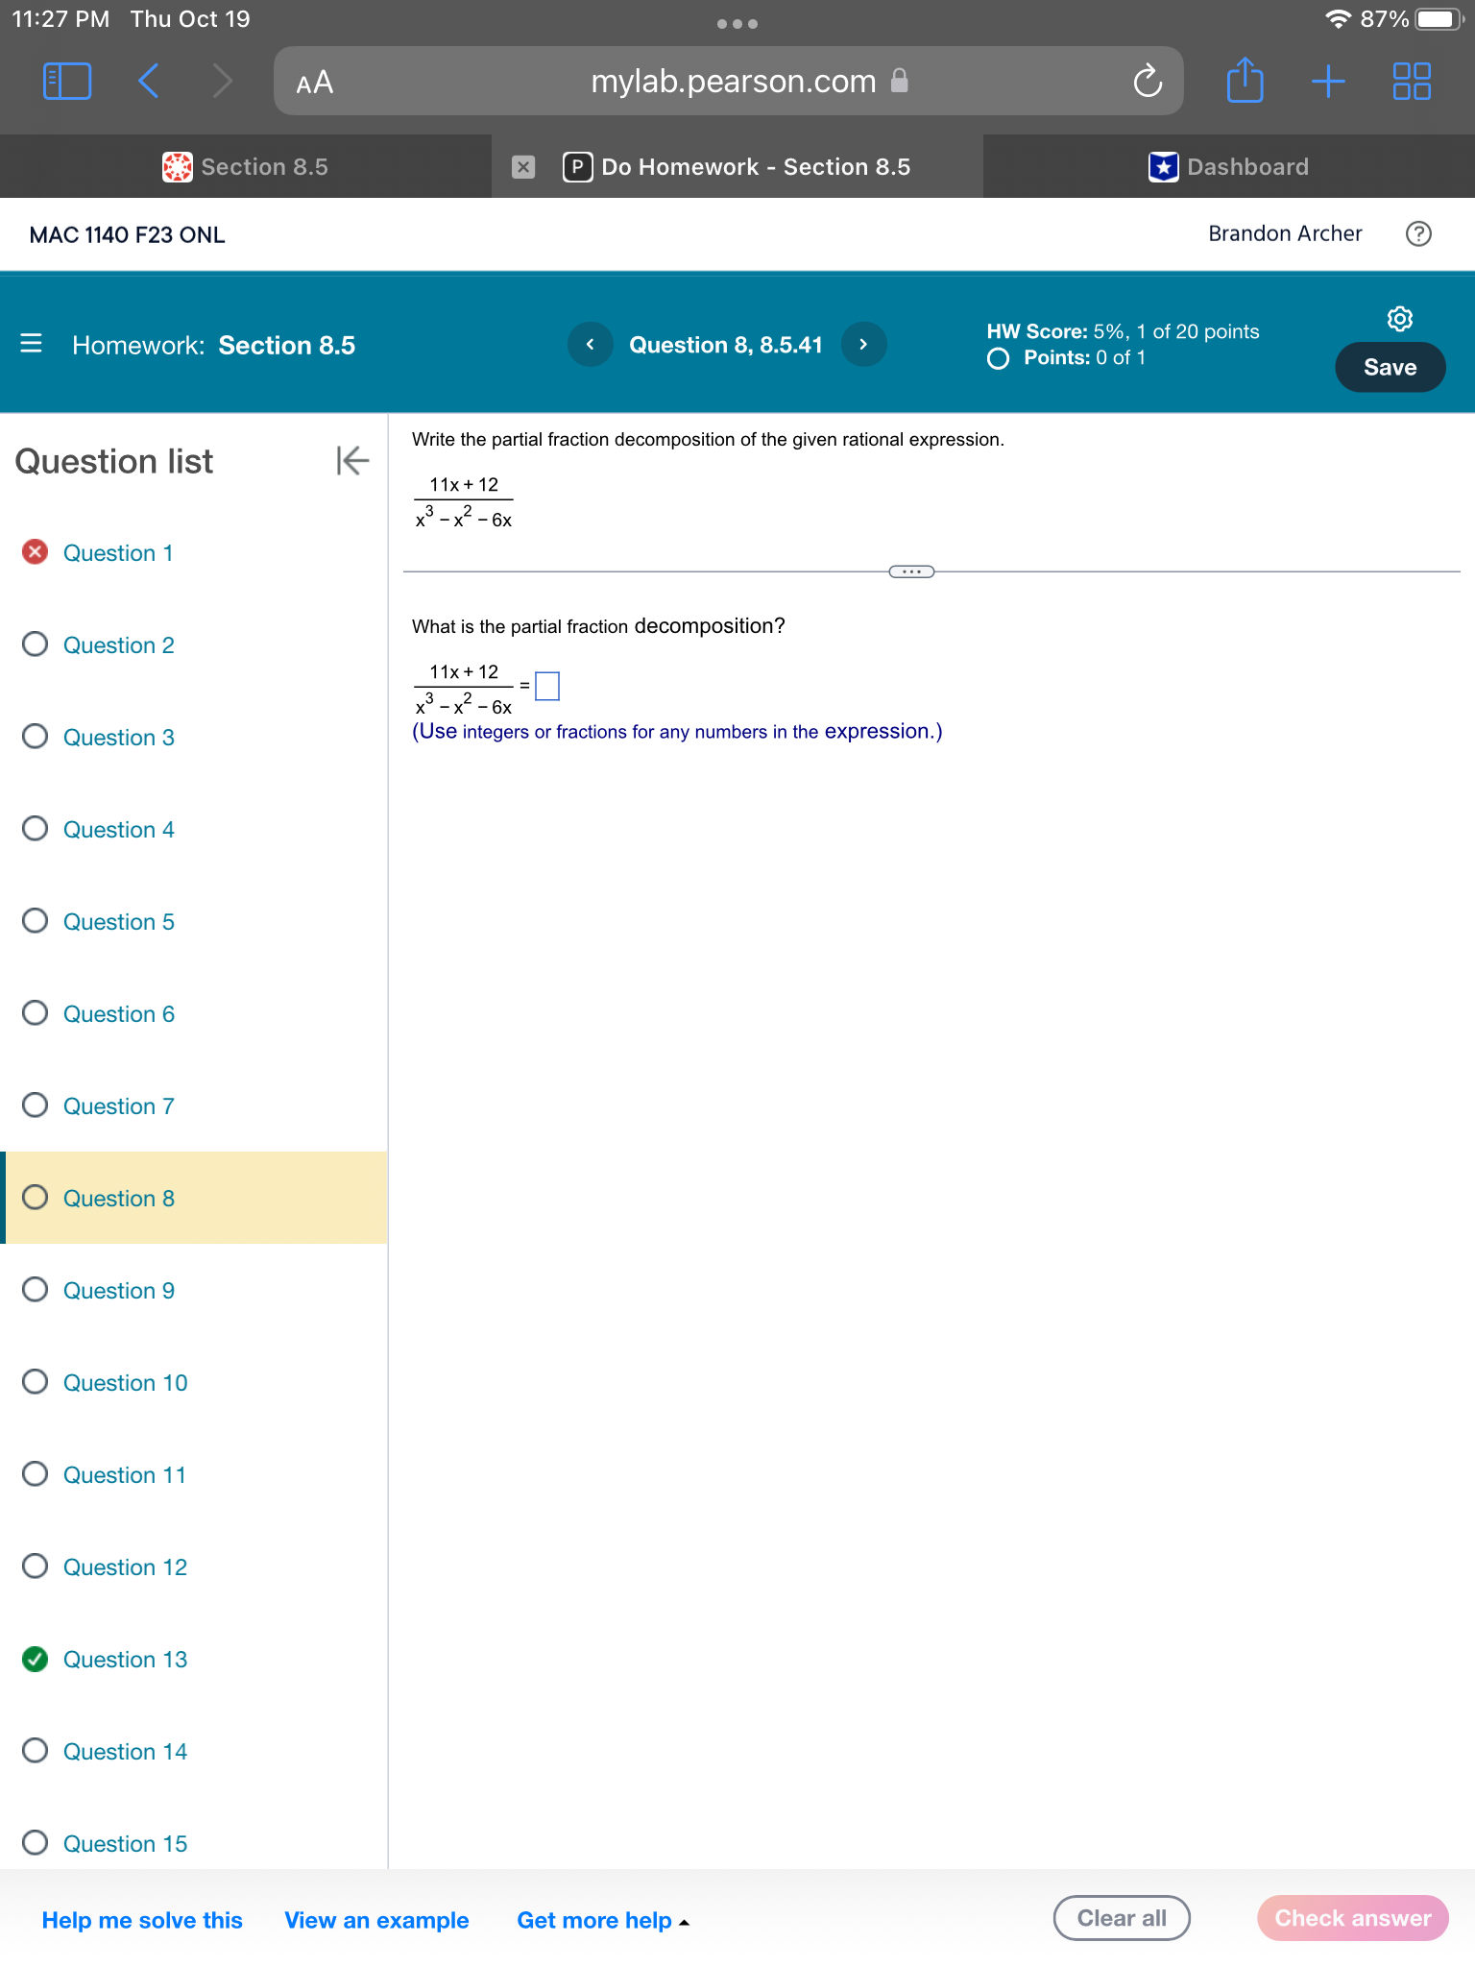Tap the three-dot multitasking indicator
This screenshot has width=1475, height=1967.
tap(737, 23)
